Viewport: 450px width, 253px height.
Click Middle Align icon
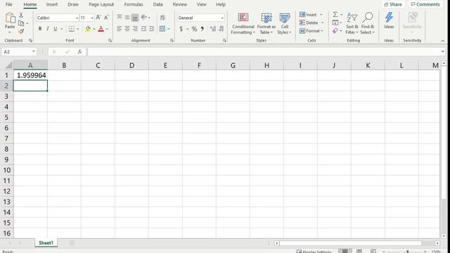(x=127, y=17)
